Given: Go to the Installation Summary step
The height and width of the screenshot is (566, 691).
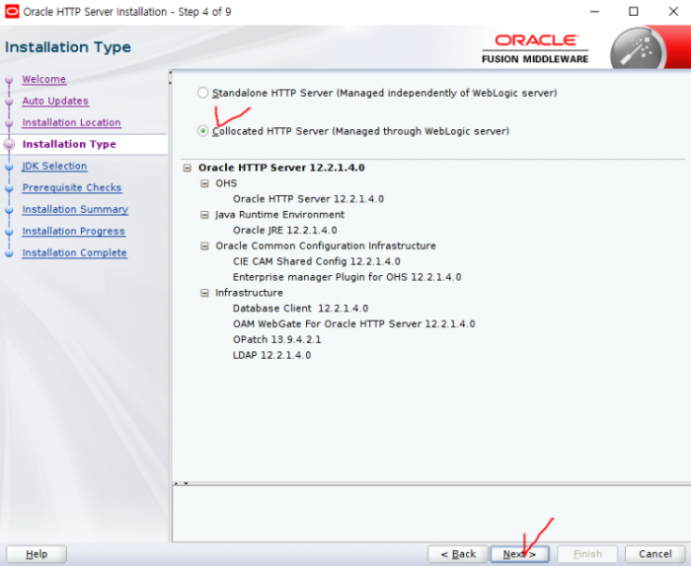Looking at the screenshot, I should (x=75, y=209).
